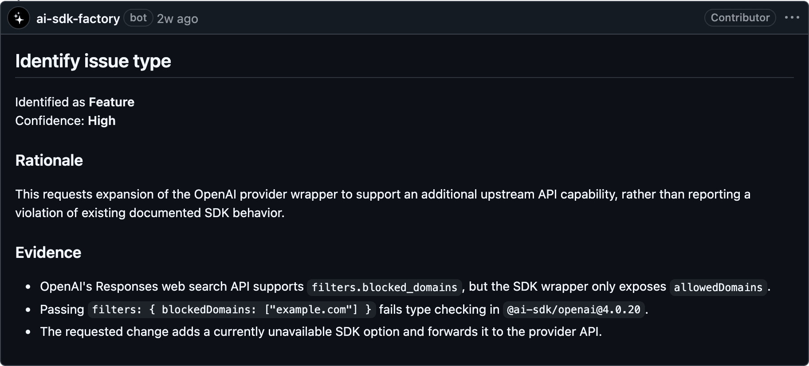Click the Confidence label text
This screenshot has height=366, width=809.
tap(50, 121)
